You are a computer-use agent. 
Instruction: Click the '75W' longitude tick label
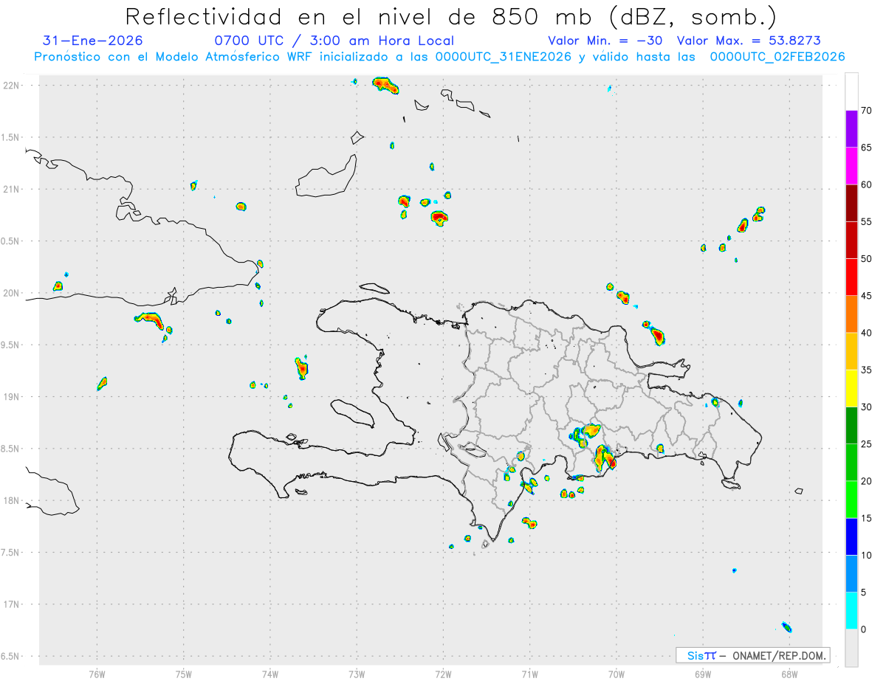point(184,674)
